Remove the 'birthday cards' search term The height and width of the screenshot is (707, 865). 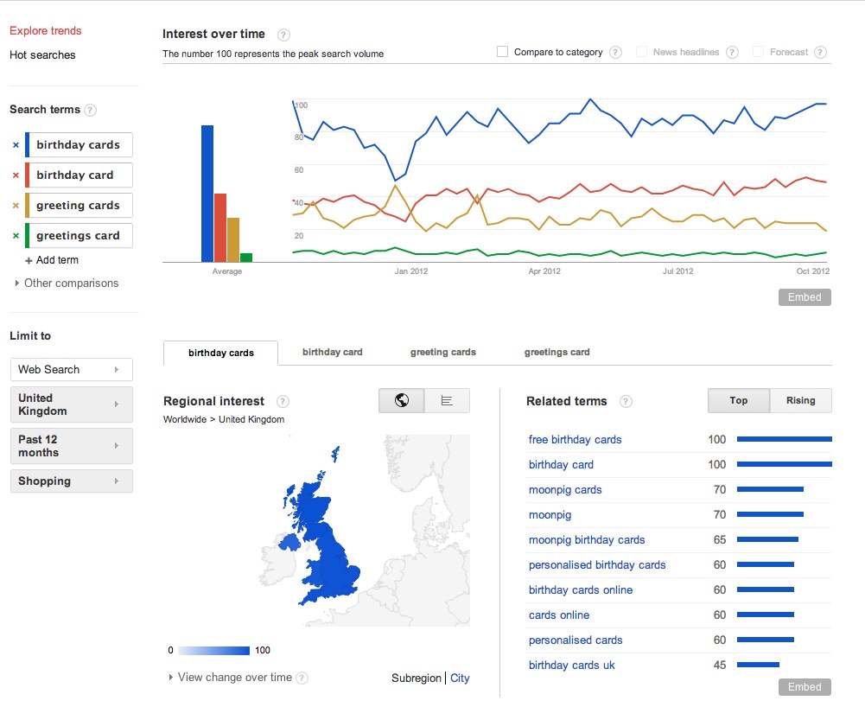(x=16, y=145)
